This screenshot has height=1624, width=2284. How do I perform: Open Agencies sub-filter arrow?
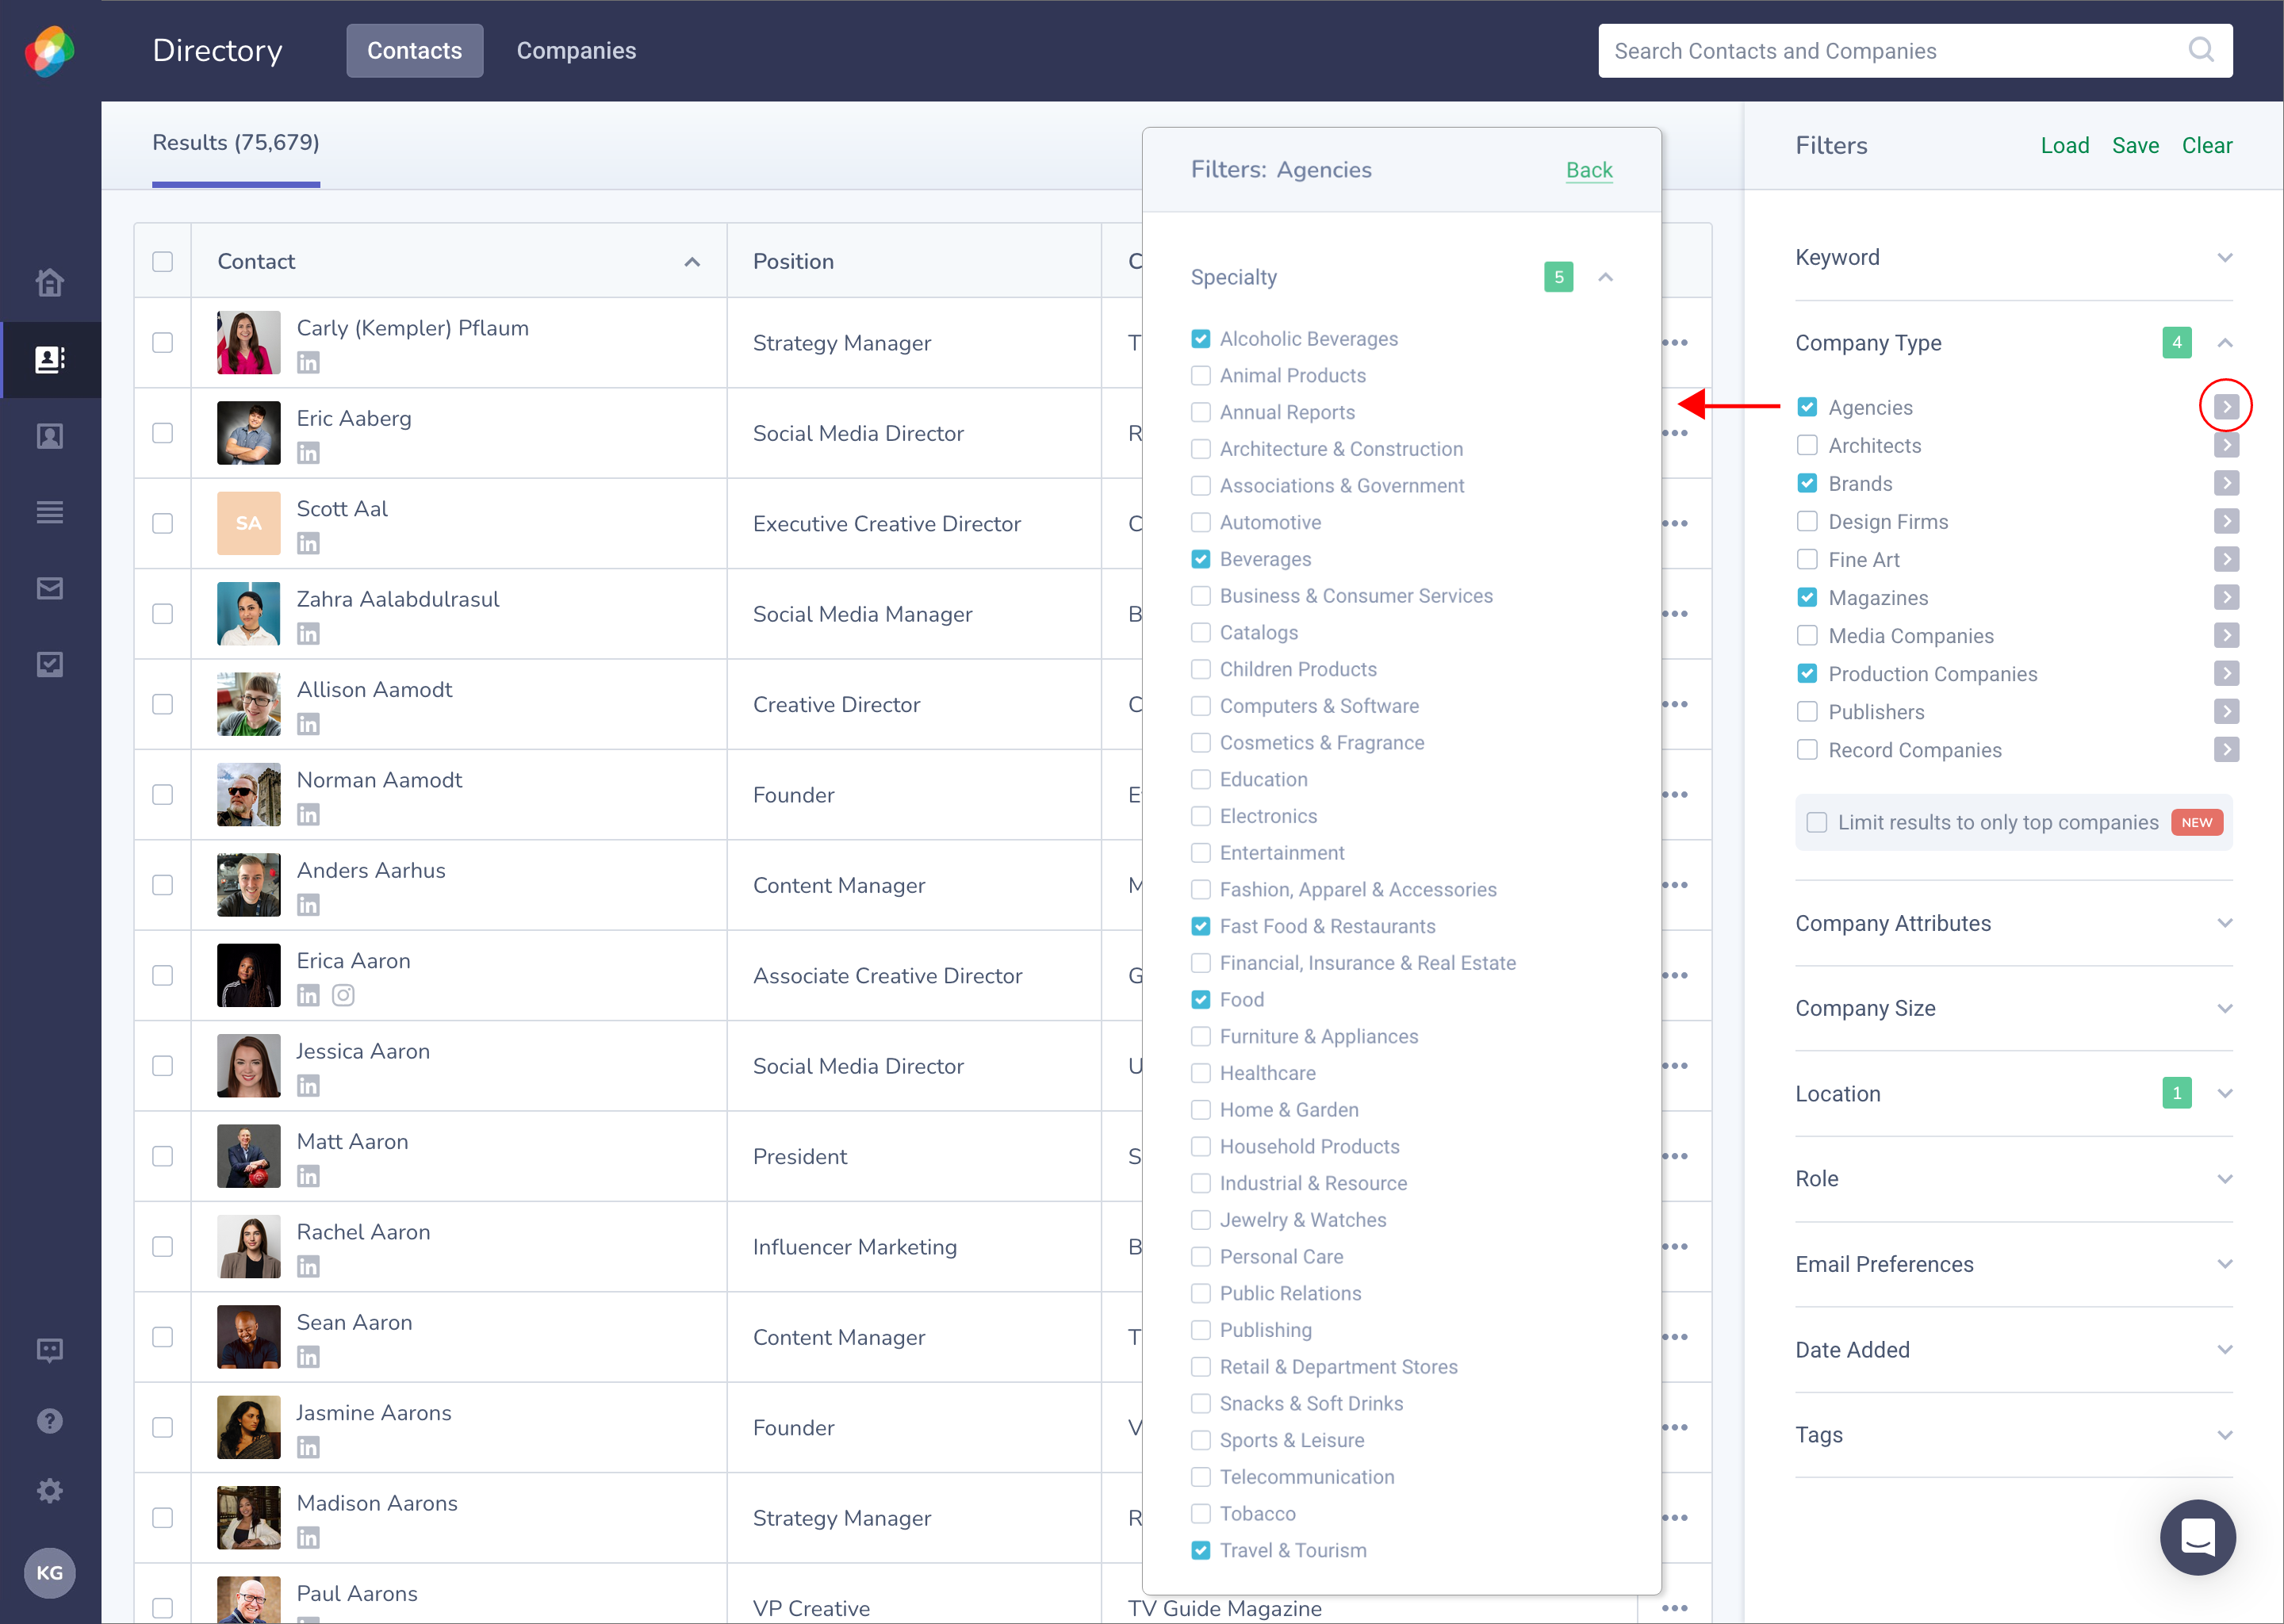coord(2226,407)
